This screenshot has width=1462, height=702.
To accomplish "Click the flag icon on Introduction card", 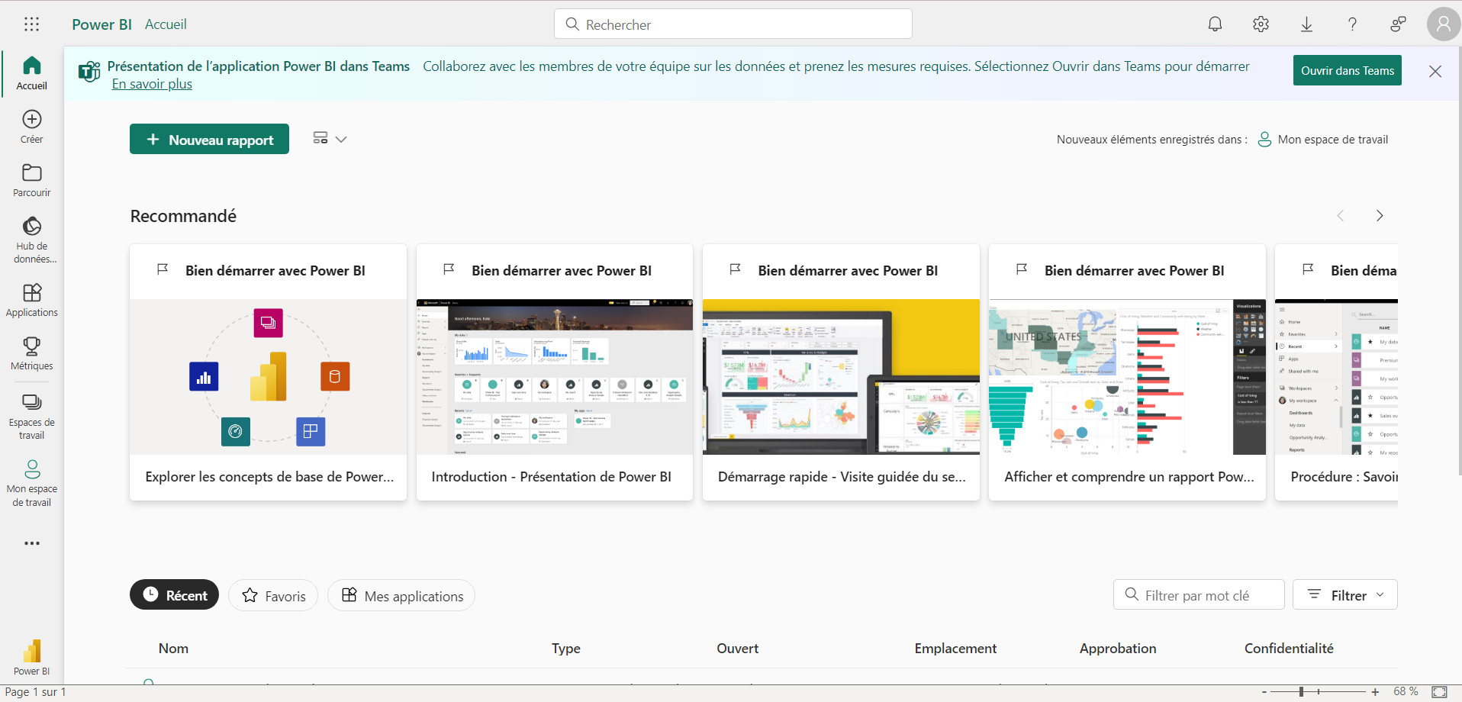I will [449, 269].
